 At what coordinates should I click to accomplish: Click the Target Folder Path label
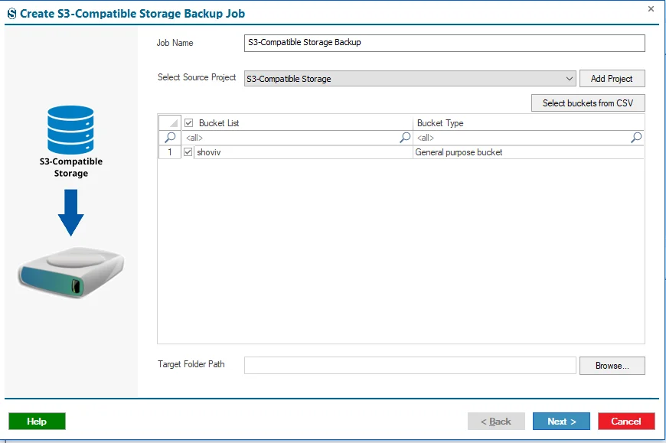pyautogui.click(x=191, y=364)
